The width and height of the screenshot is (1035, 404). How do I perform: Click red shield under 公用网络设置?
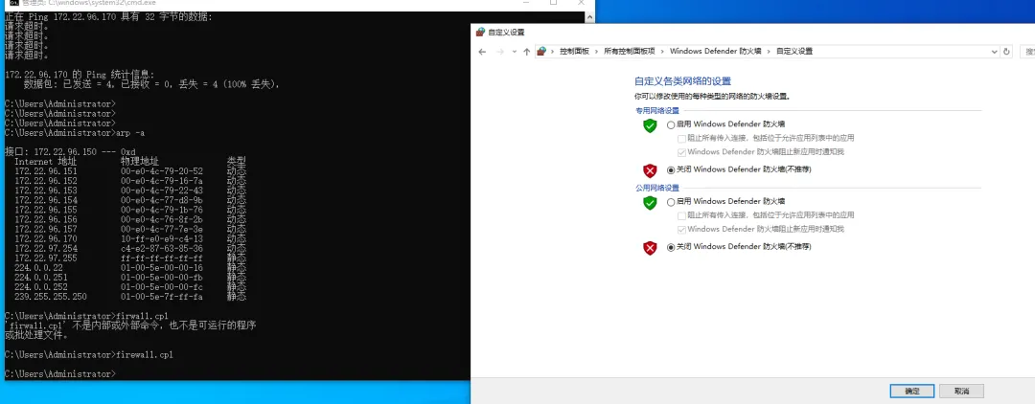click(650, 248)
